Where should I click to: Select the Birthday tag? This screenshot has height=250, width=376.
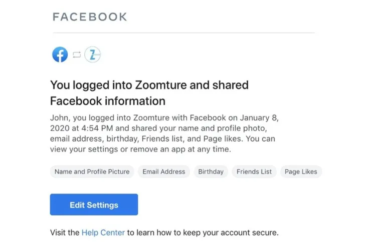click(x=211, y=171)
